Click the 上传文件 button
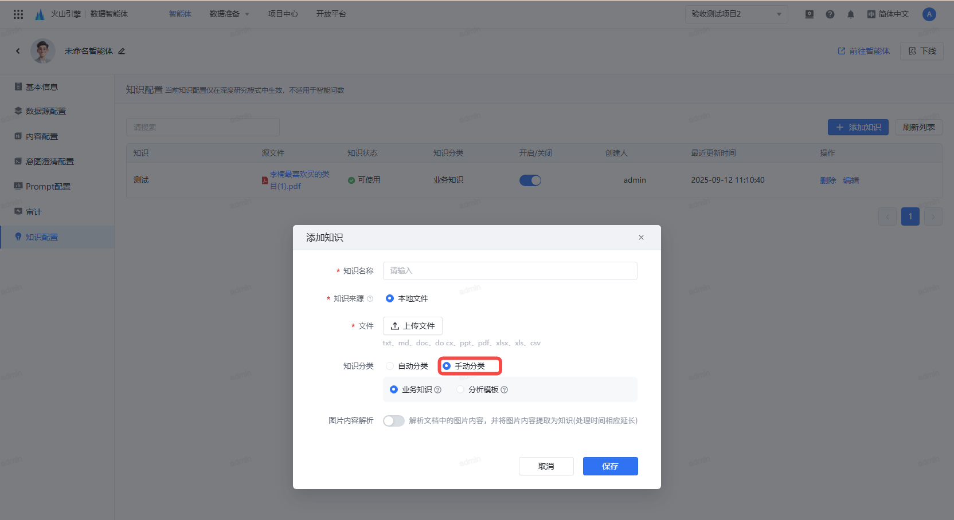The image size is (954, 520). (x=413, y=326)
